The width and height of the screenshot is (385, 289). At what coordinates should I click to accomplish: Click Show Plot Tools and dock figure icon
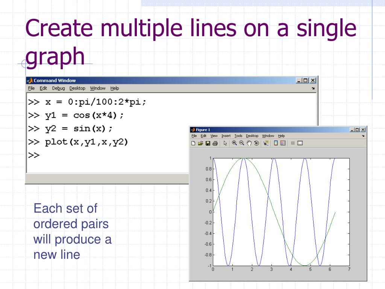tap(300, 143)
